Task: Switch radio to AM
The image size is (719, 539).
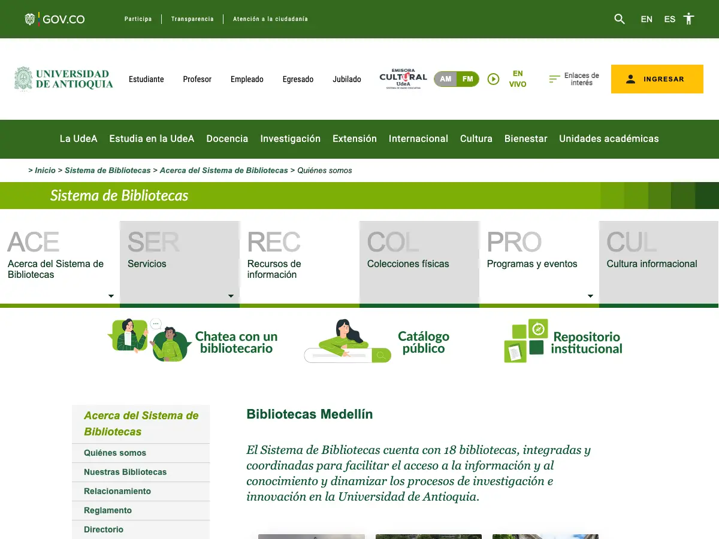Action: (x=445, y=79)
